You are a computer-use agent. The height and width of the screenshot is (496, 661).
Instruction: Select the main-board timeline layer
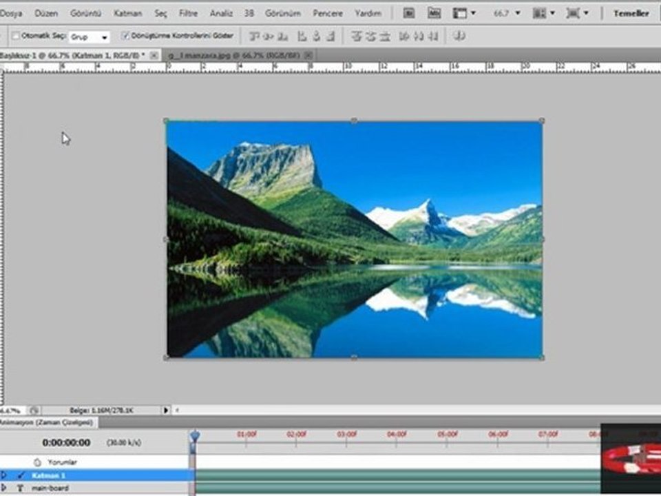(x=97, y=488)
